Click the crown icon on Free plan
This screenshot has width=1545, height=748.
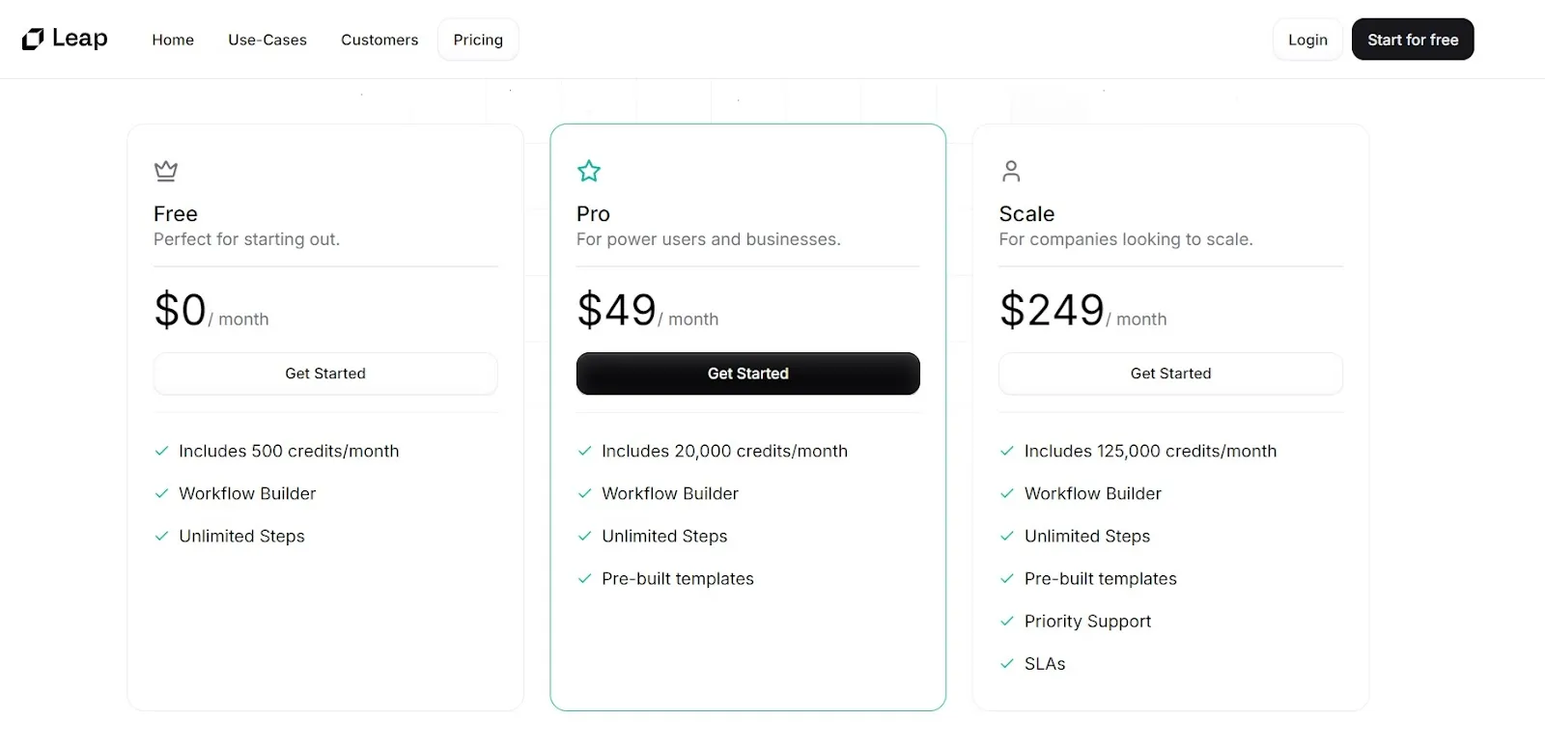point(166,171)
